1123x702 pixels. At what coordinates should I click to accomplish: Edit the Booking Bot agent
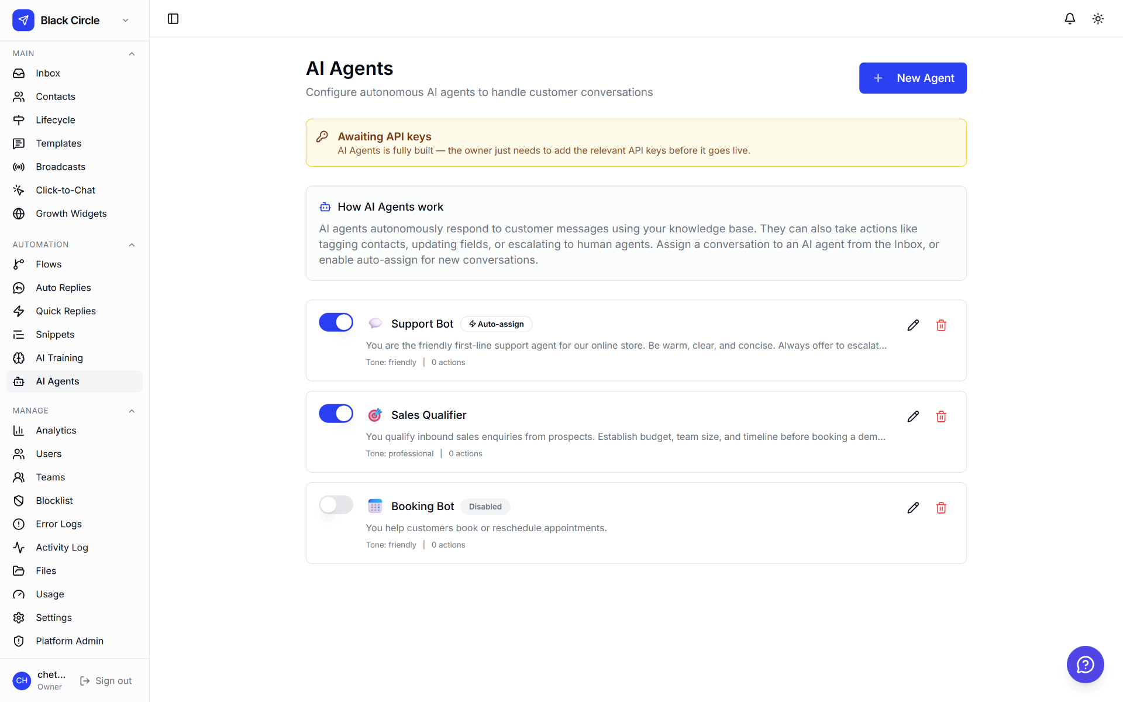point(913,508)
